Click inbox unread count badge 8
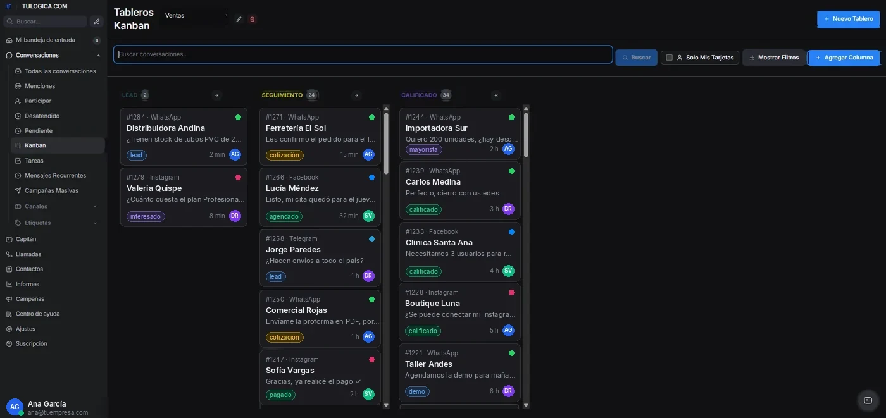Viewport: 886px width, 418px height. [x=97, y=40]
